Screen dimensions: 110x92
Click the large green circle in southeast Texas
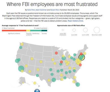pyautogui.click(x=54, y=80)
